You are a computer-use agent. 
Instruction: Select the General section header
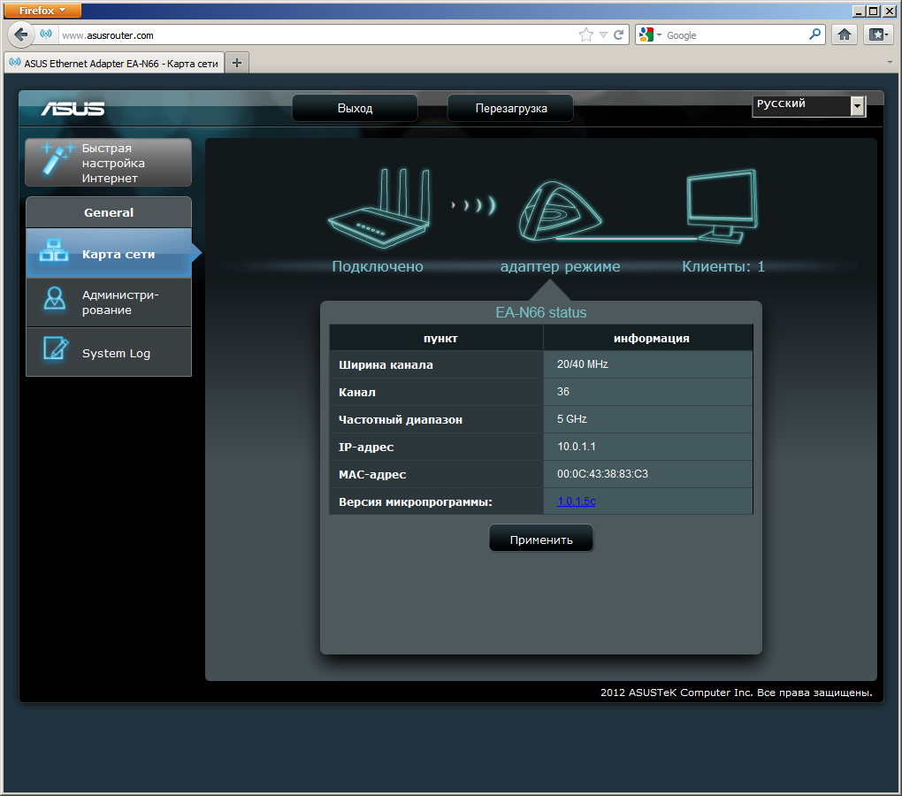point(108,212)
